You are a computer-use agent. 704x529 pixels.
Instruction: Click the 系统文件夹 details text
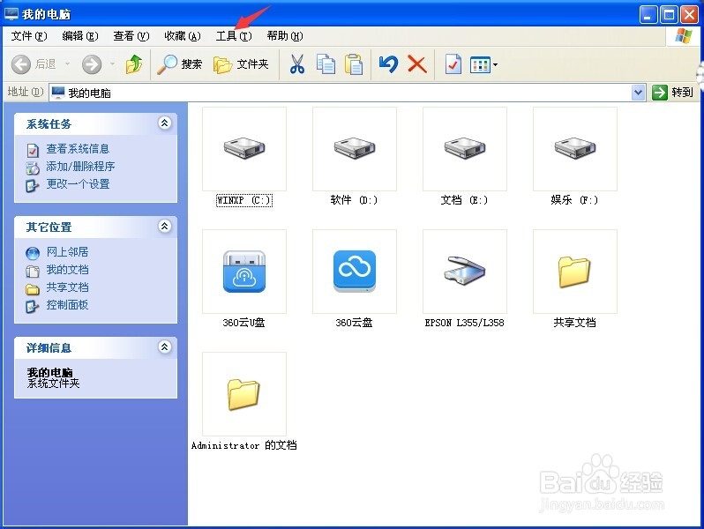tap(54, 384)
